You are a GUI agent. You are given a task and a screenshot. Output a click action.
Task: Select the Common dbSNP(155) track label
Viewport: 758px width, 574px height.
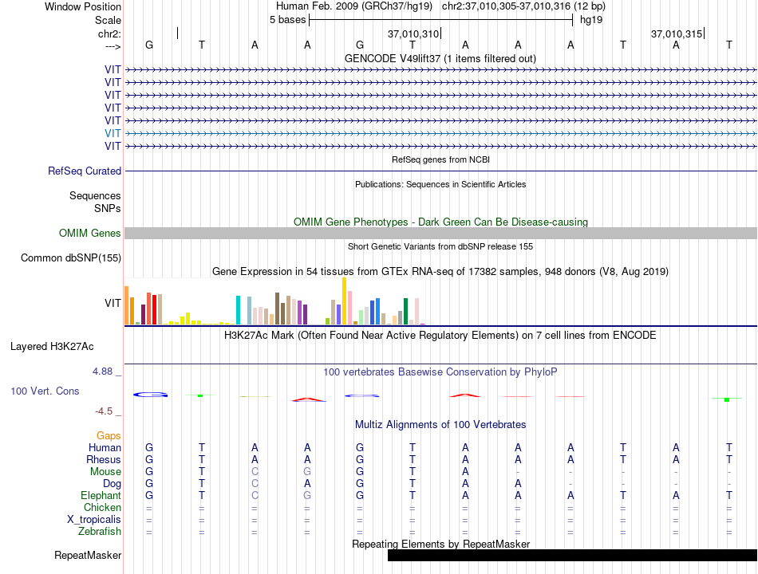[70, 258]
